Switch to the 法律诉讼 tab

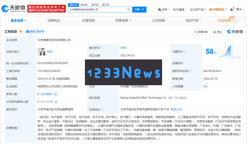[54, 21]
